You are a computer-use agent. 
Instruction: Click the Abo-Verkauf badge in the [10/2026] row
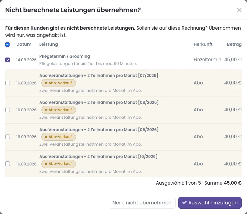pos(59,164)
